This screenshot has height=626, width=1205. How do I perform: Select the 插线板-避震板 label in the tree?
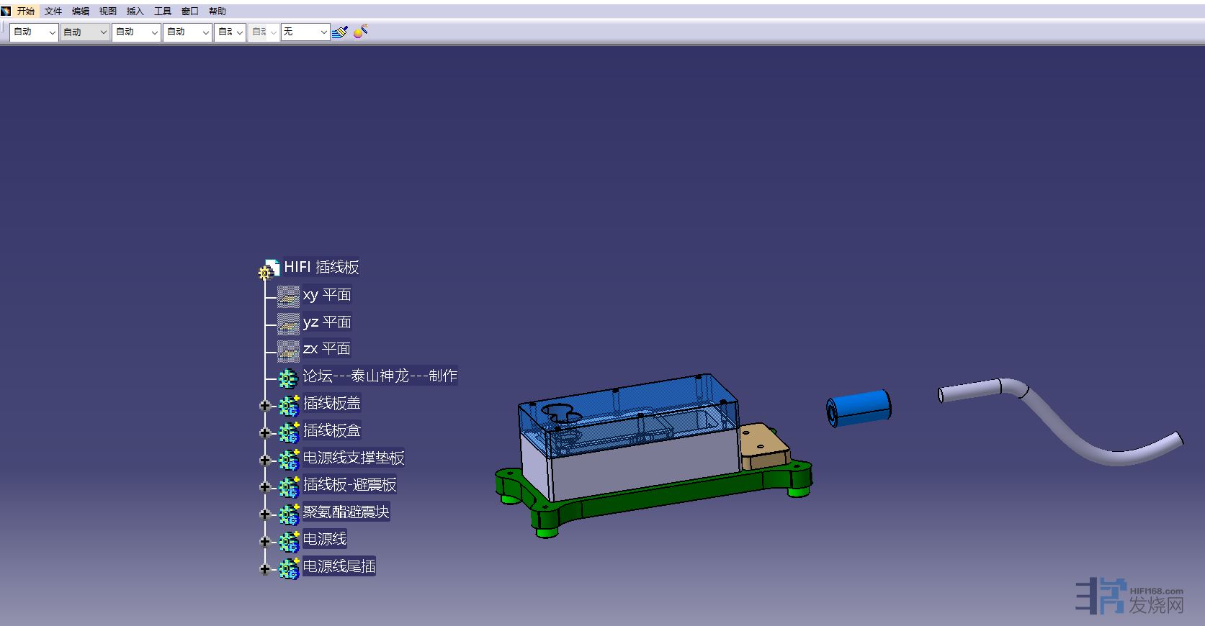click(x=349, y=485)
